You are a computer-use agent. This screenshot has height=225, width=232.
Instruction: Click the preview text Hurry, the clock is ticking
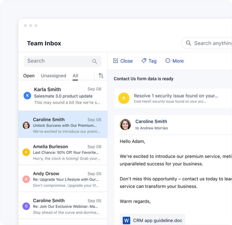pyautogui.click(x=67, y=158)
